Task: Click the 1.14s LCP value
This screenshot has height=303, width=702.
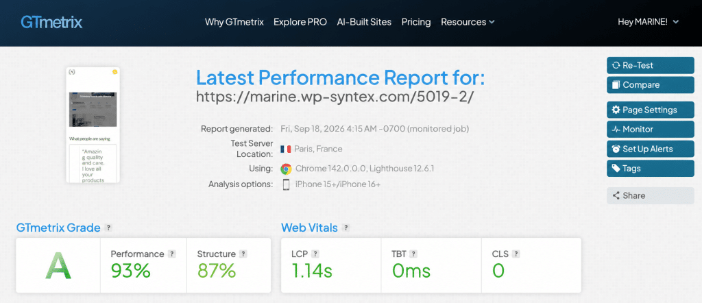Action: click(312, 270)
